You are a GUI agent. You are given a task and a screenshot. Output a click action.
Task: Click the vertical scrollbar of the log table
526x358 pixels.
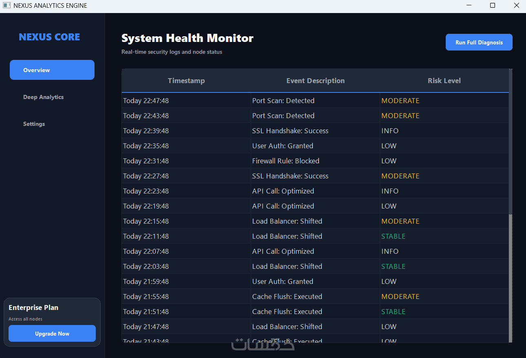[x=511, y=206]
